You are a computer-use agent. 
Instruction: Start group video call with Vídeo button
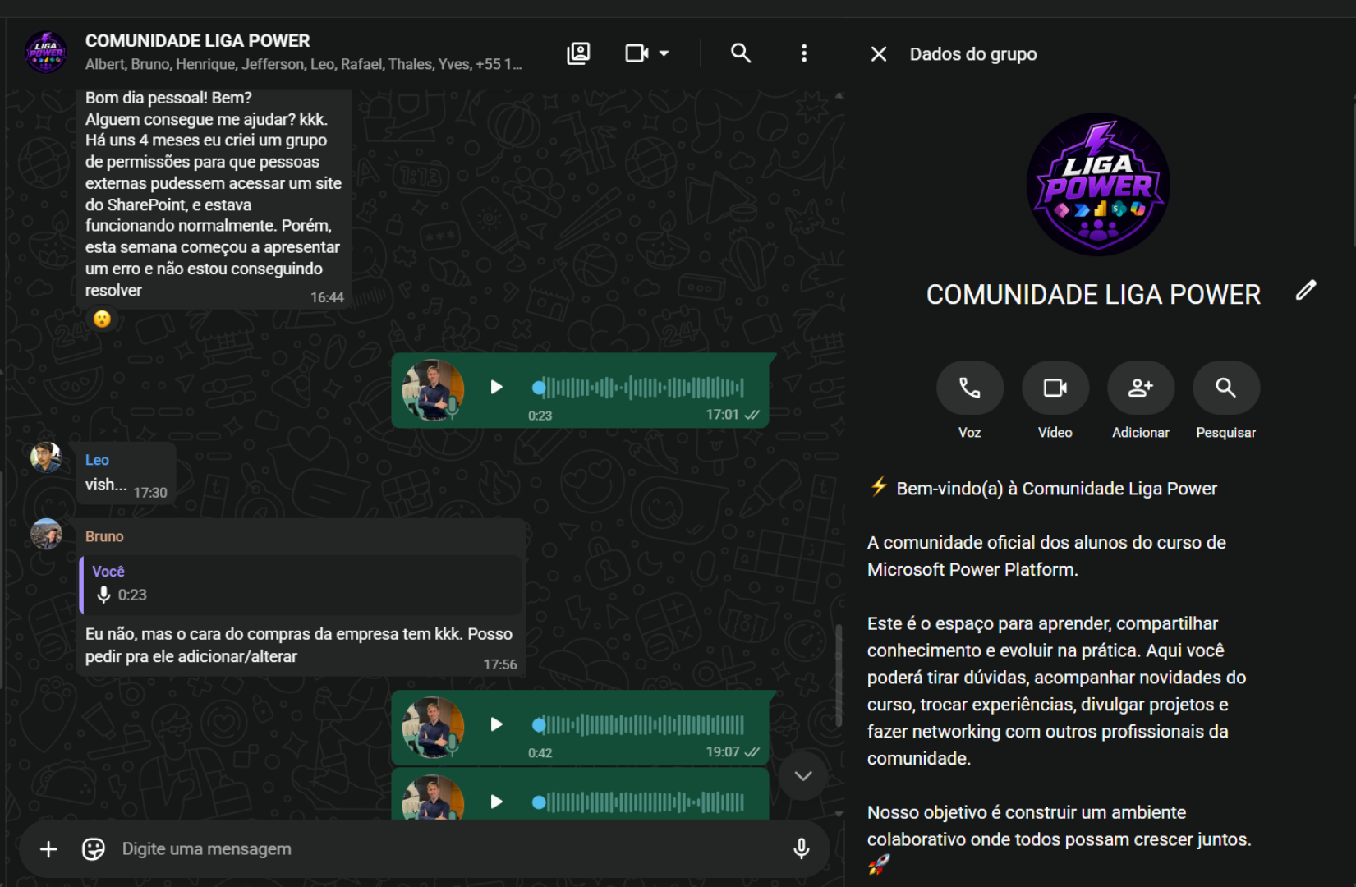[x=1055, y=388]
